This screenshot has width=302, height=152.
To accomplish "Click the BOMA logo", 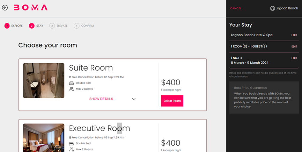I will (31, 8).
